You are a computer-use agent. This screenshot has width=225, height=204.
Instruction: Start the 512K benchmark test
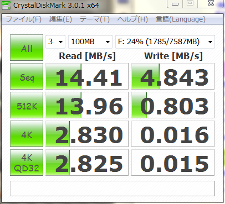coord(27,105)
